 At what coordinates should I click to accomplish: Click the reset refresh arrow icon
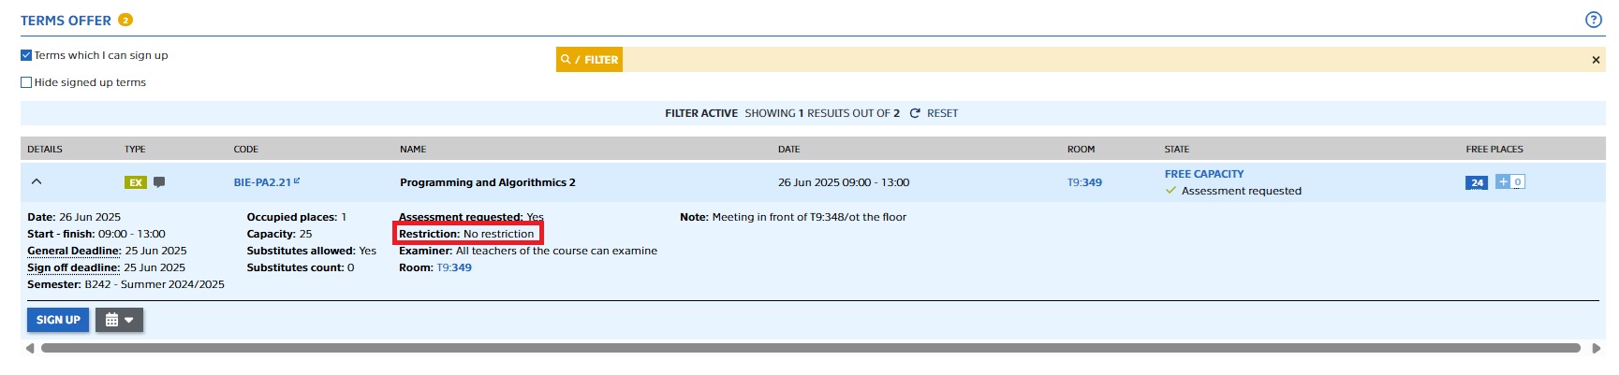915,113
